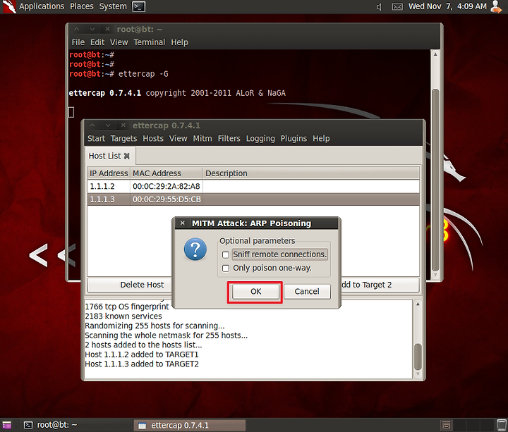Select host row 1.1.1.2
Viewport: 508px width, 432px height.
click(x=253, y=186)
